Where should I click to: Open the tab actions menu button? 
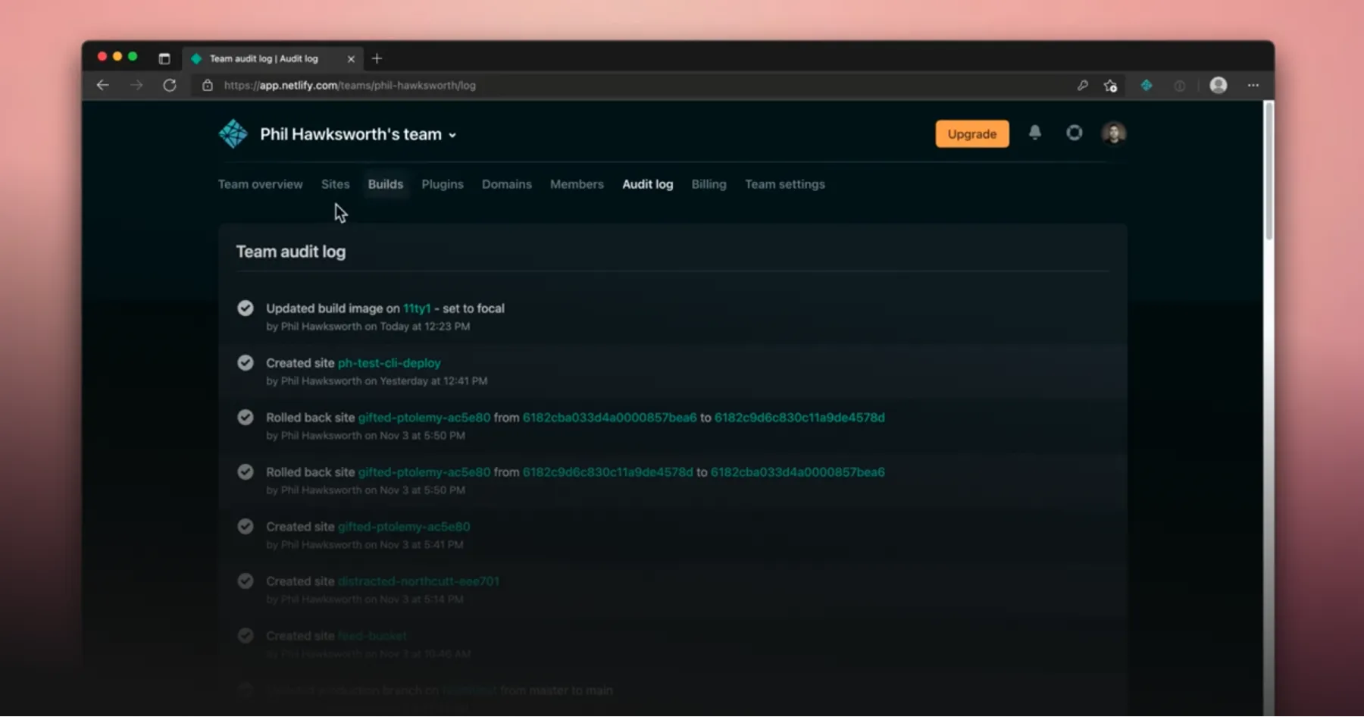[x=164, y=58]
